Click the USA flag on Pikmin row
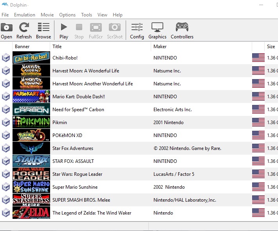 tap(258, 123)
